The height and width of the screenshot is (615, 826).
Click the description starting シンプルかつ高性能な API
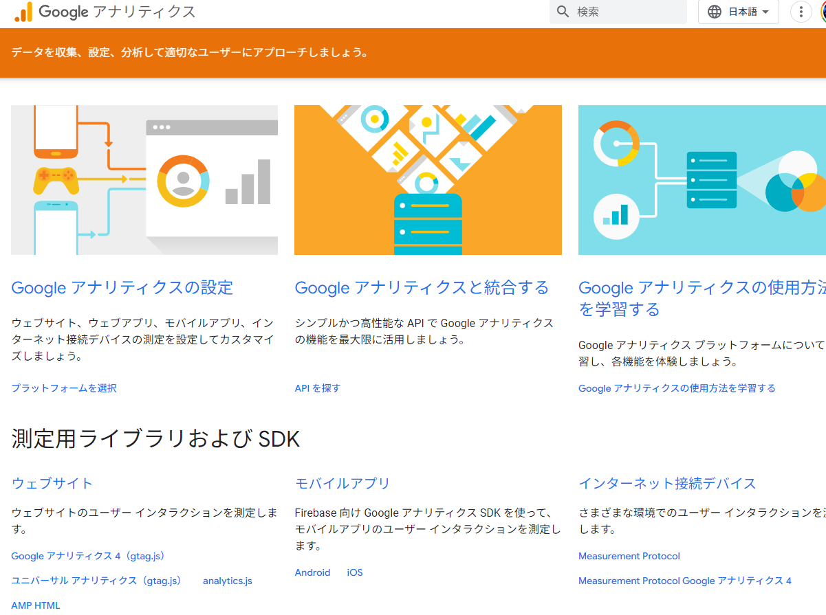[424, 331]
